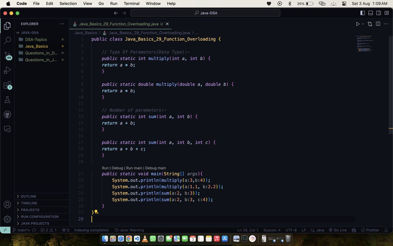
Task: Toggle the primary side bar layout button
Action: pos(363,13)
